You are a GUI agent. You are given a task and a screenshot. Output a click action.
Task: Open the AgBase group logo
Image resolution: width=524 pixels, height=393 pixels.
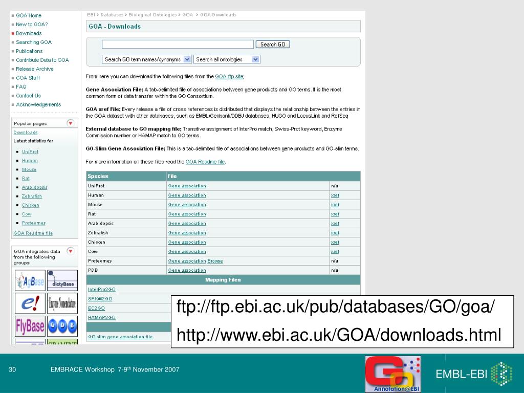[x=30, y=280]
